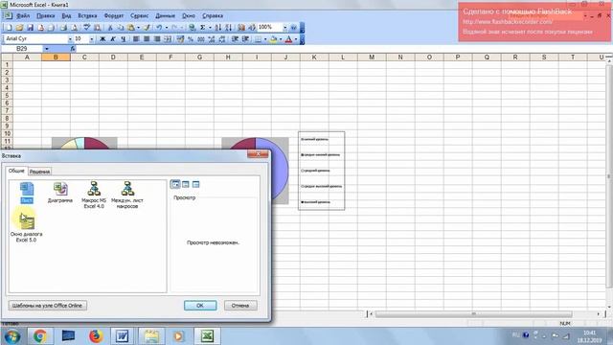Click the Print icon in the toolbar

coord(63,28)
